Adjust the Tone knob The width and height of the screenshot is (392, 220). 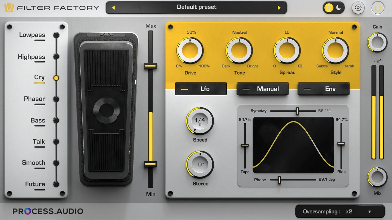(x=239, y=51)
